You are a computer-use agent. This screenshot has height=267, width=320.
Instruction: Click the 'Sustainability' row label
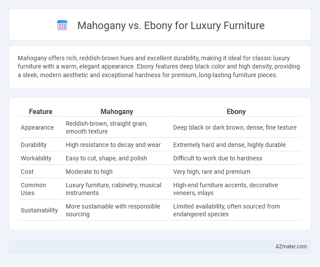(39, 210)
